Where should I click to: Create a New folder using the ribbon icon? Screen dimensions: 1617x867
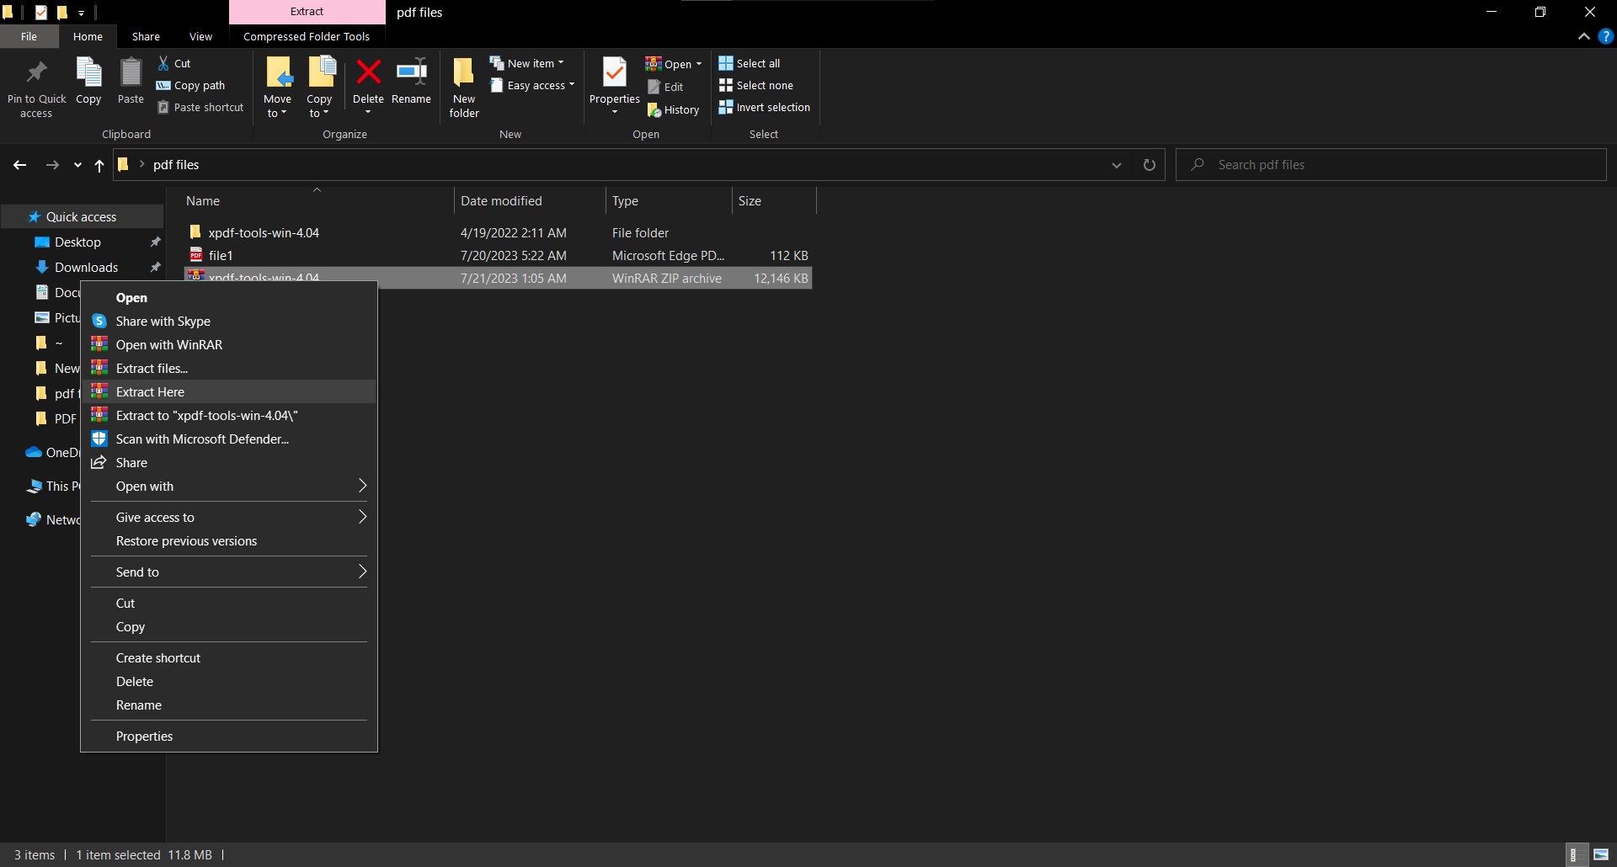pyautogui.click(x=463, y=84)
